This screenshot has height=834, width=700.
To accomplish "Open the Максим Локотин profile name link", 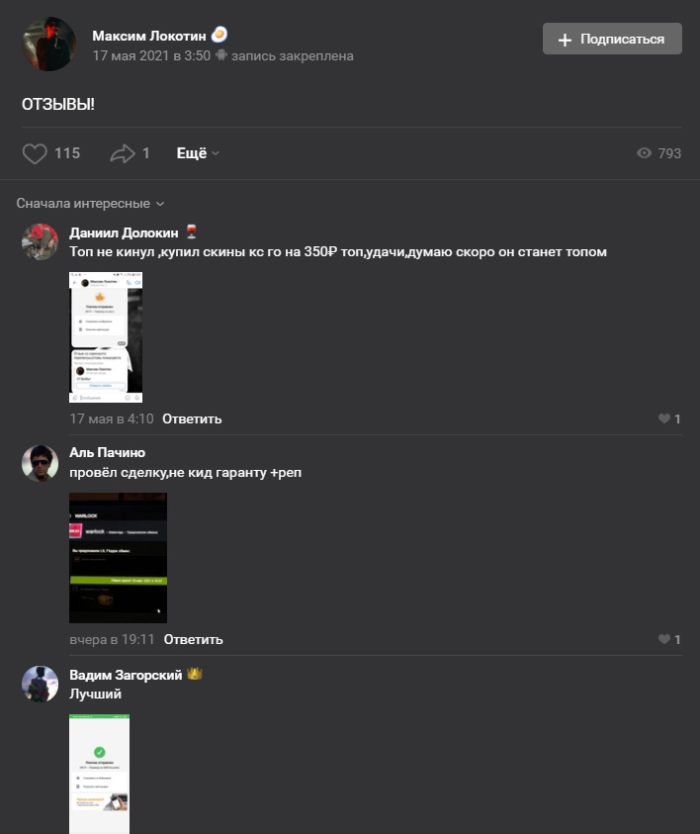I will click(x=149, y=36).
